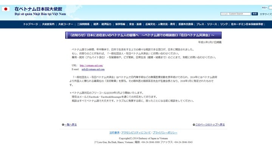Click the 平成31年1月17日掲載 date text
Viewport: 272px width, 153px height.
point(210,42)
